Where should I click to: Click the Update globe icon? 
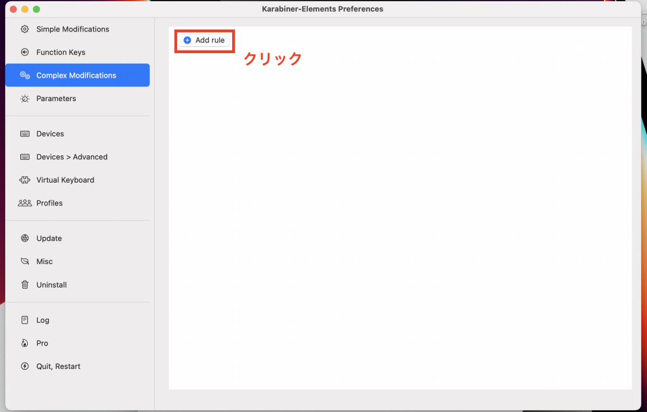(x=25, y=238)
